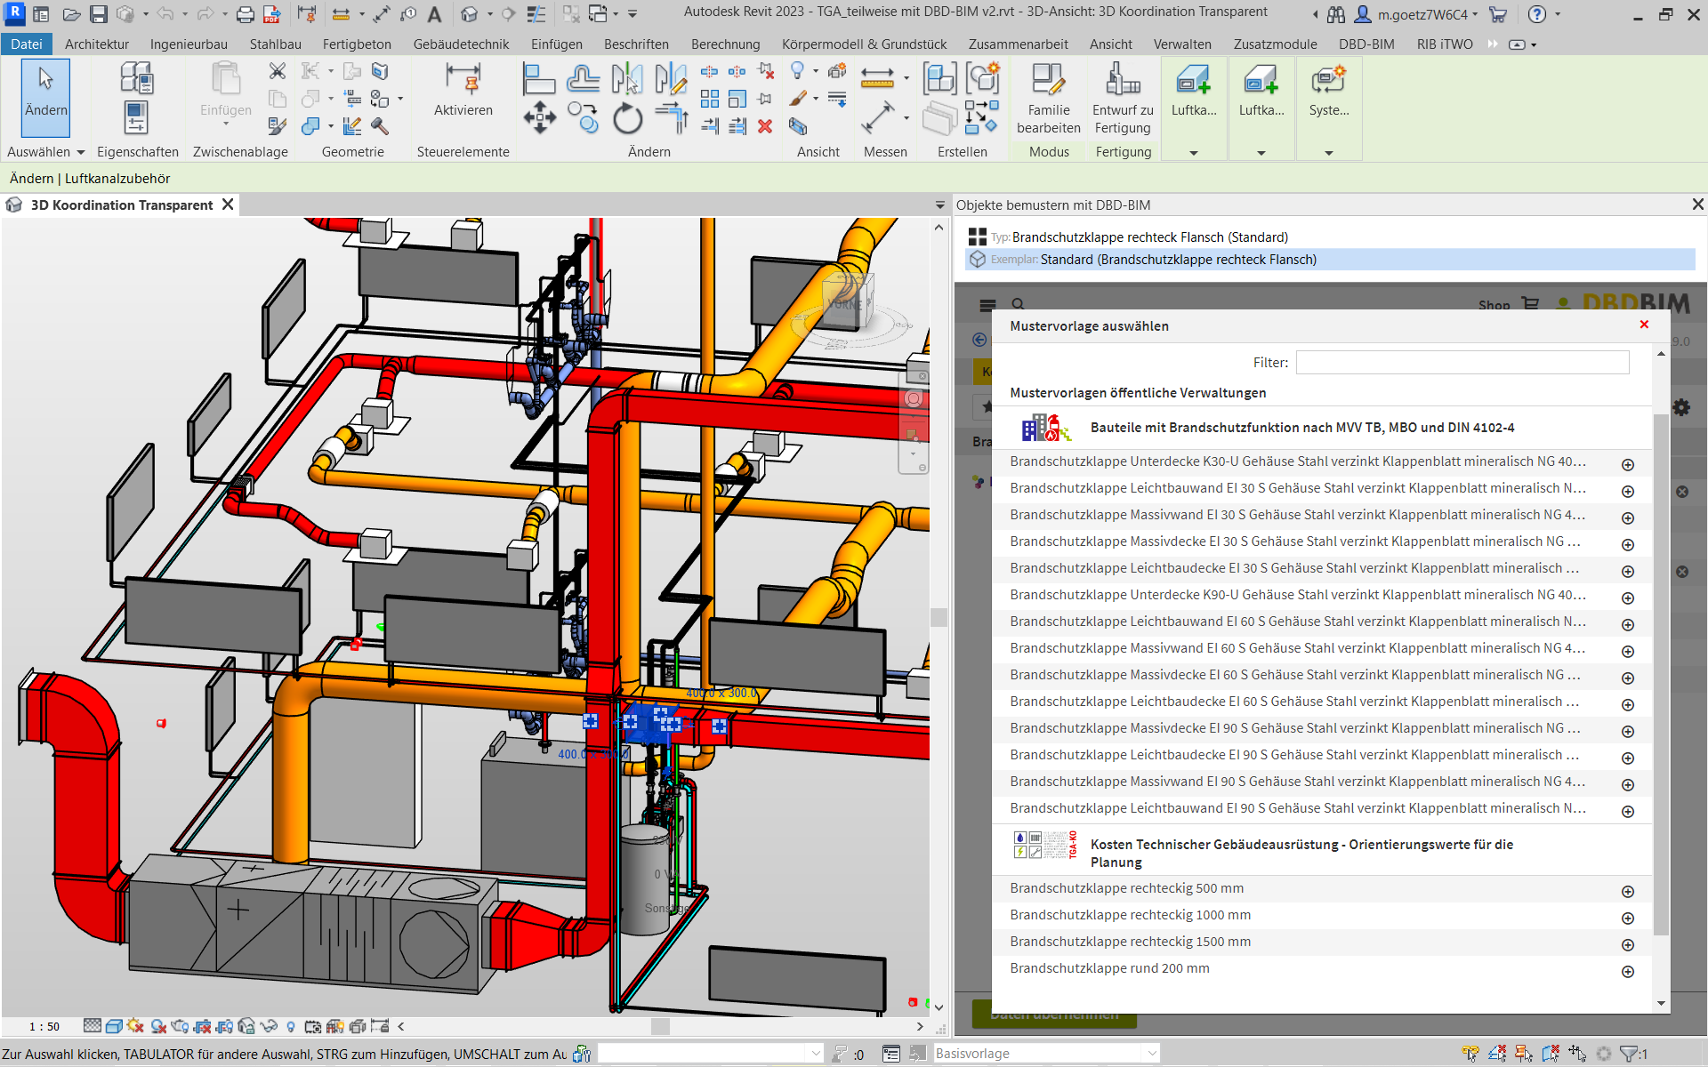Activate the Rotate tool in the ribbon
The width and height of the screenshot is (1708, 1067).
pyautogui.click(x=627, y=117)
